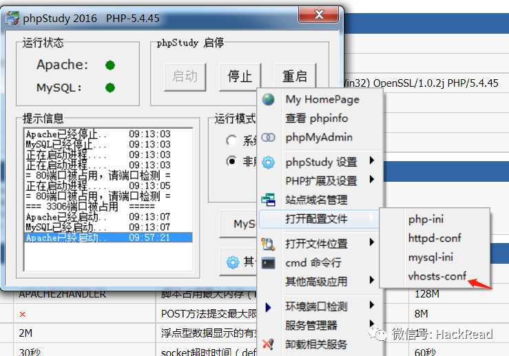Click the gear icon beside phpStudy 设置

coord(268,163)
